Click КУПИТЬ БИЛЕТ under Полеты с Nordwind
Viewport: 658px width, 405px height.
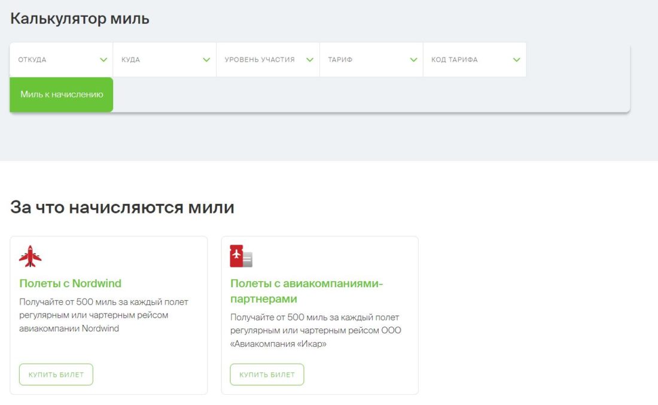coord(56,374)
